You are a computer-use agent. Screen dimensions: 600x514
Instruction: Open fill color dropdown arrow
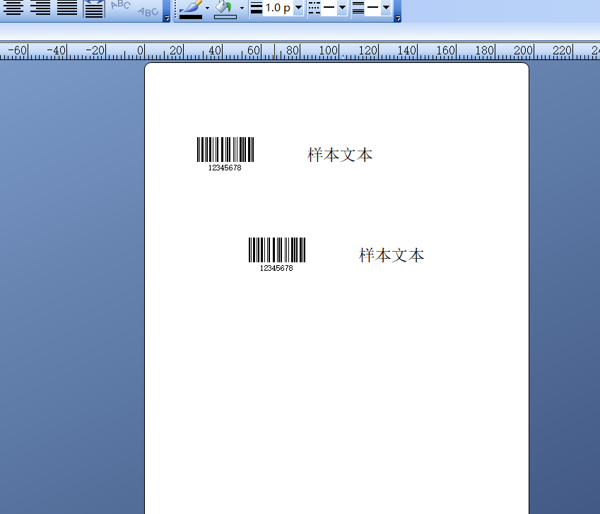coord(242,8)
